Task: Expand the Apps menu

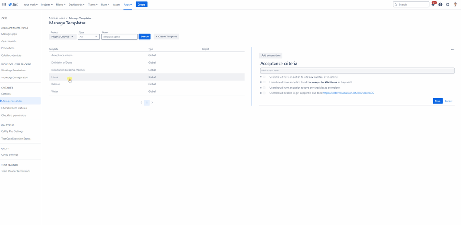Action: (x=128, y=5)
